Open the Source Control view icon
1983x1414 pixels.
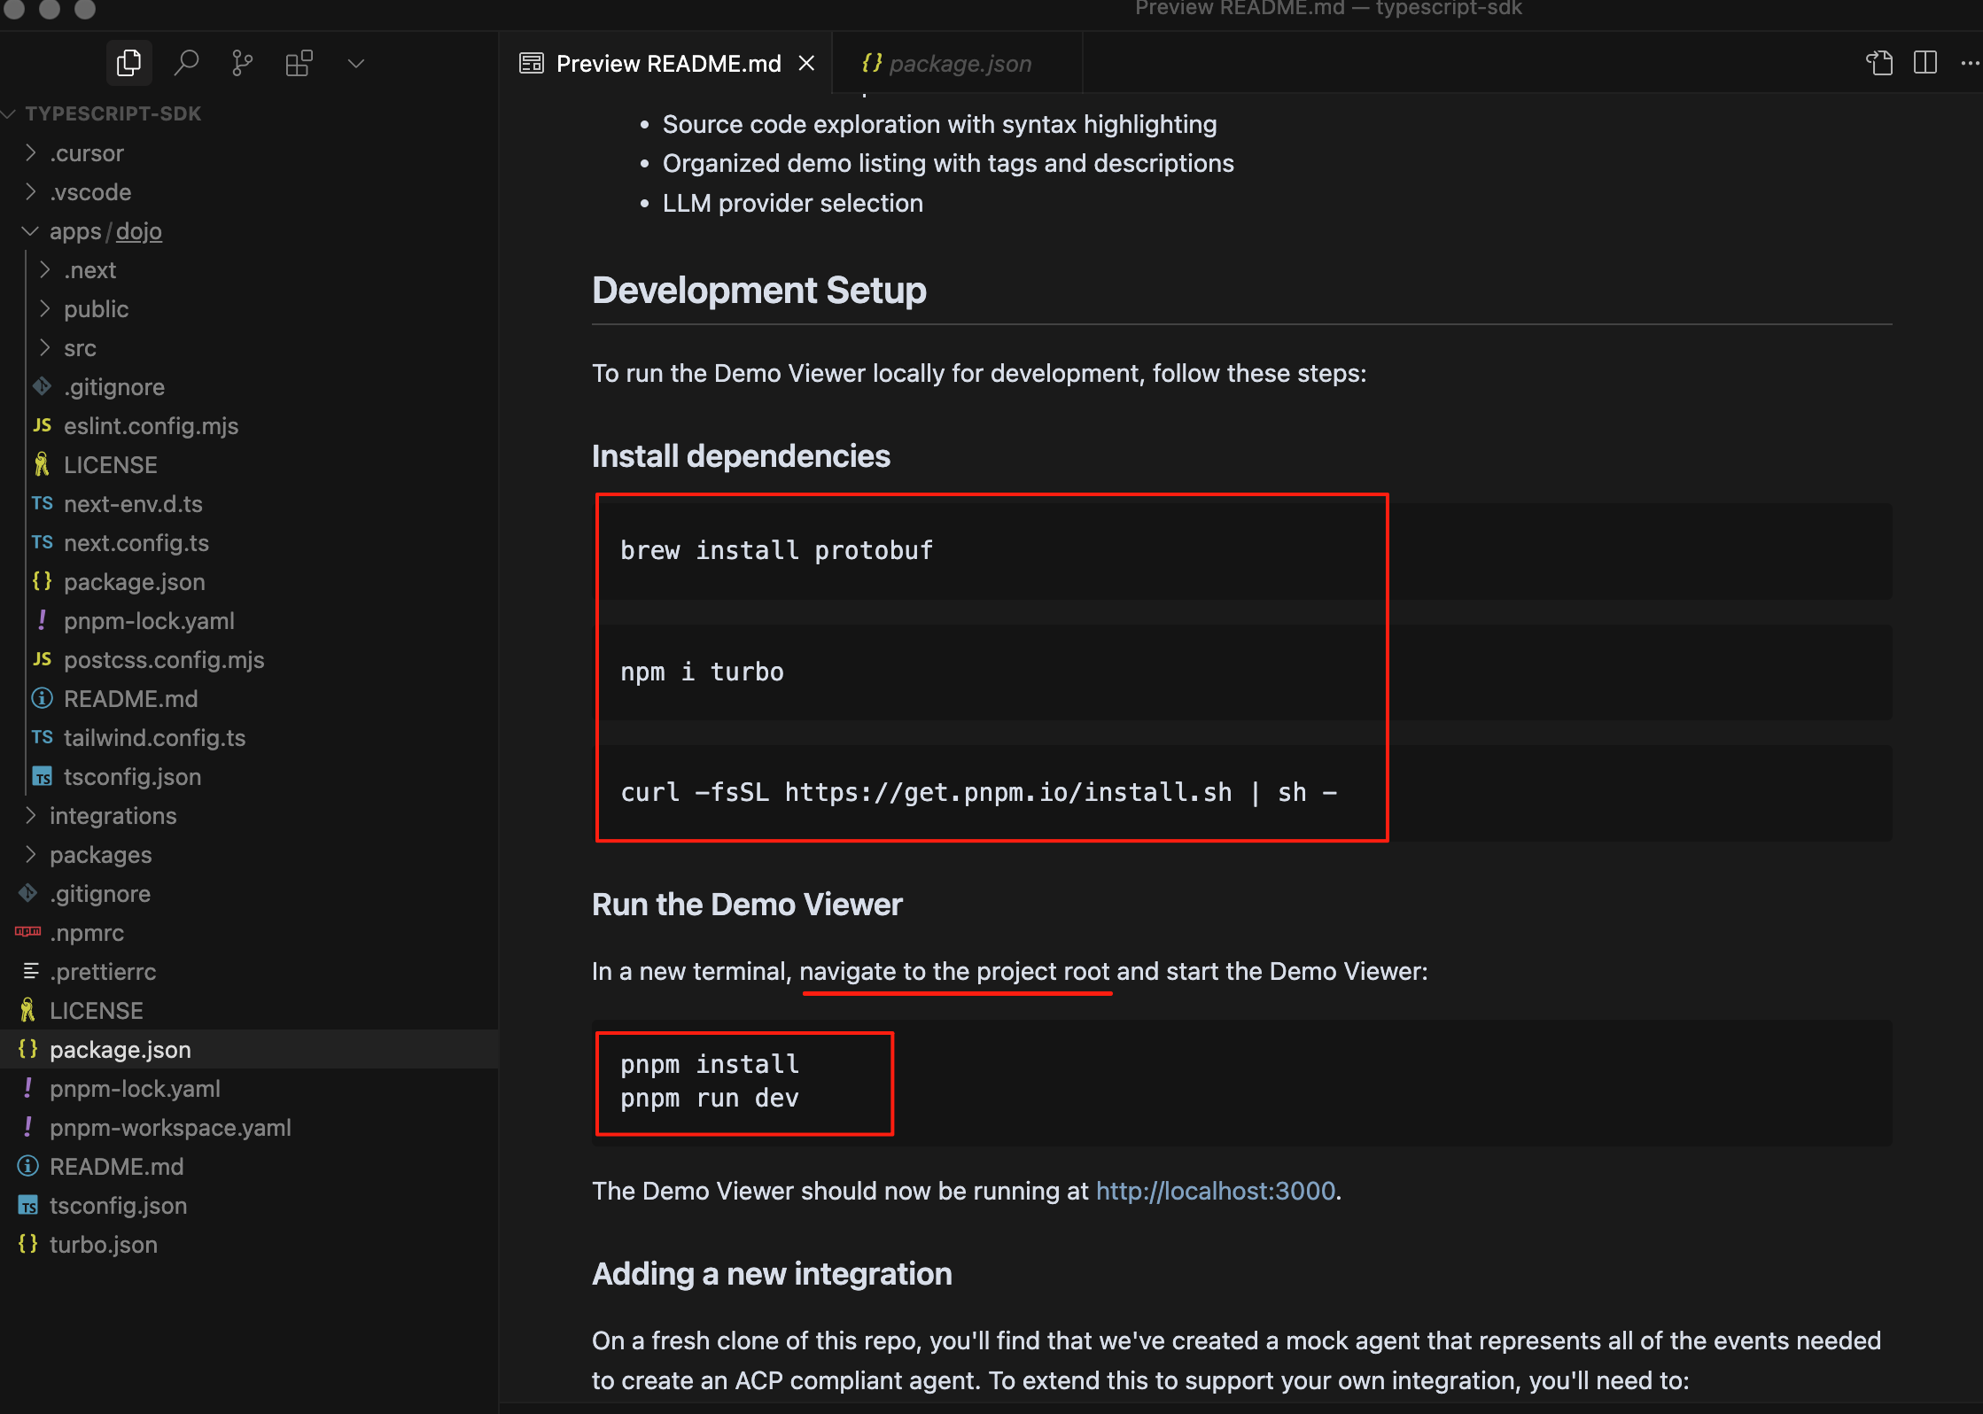(242, 63)
